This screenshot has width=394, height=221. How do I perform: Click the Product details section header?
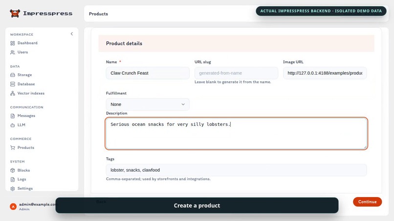237,43
